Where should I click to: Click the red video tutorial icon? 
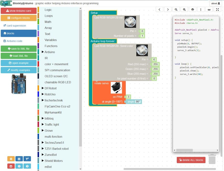11,166
